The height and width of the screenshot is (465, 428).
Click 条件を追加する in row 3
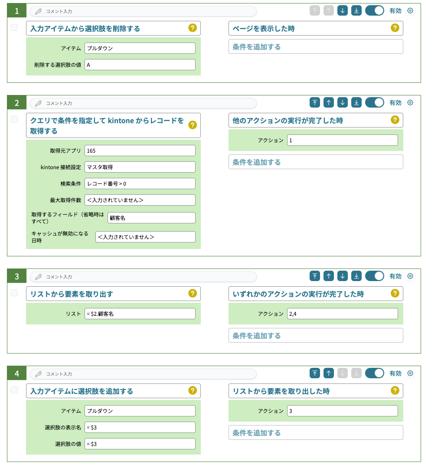point(316,335)
